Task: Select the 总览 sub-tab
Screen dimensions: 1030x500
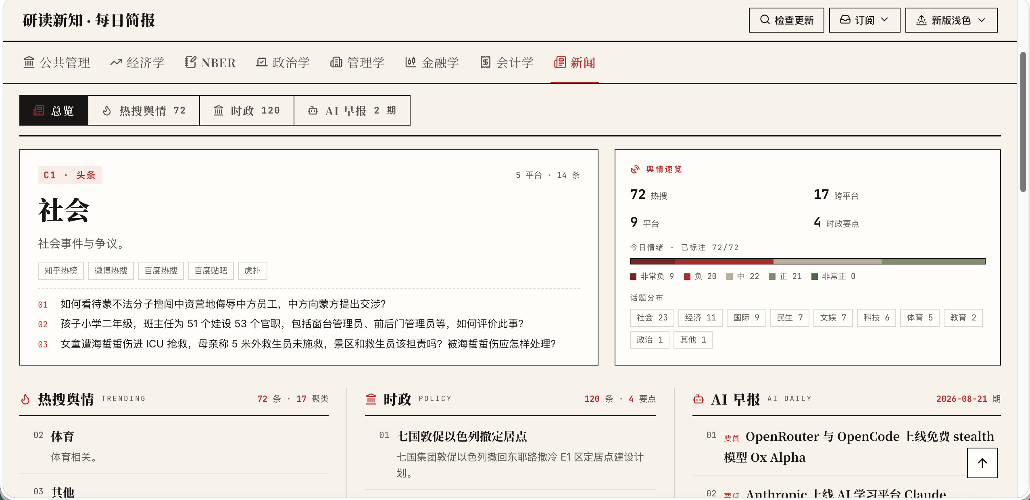Action: [x=54, y=110]
